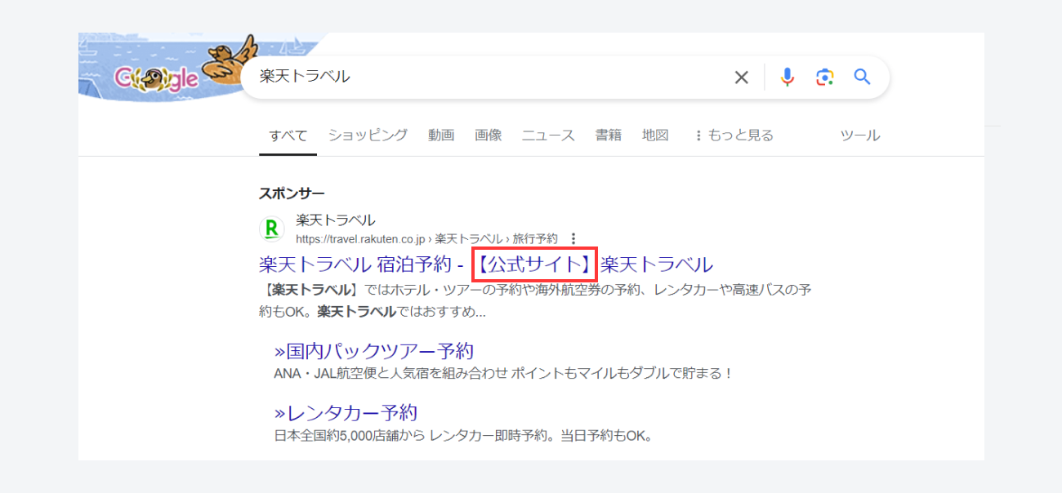The height and width of the screenshot is (493, 1062).
Task: Click the 楽天トラベル site name above URL
Action: [336, 220]
